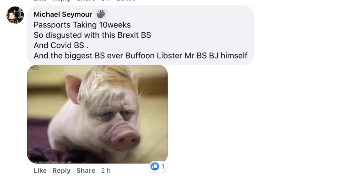This screenshot has height=176, width=341.
Task: Click the 'And Covid BS' text line
Action: 61,45
